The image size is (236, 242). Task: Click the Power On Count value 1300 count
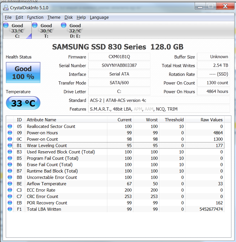213,83
